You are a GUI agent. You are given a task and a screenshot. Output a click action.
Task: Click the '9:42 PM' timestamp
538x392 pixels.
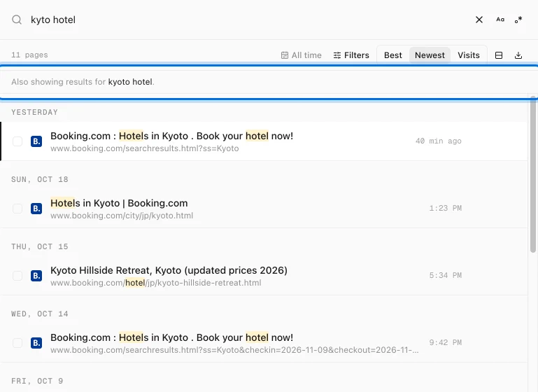tap(446, 343)
